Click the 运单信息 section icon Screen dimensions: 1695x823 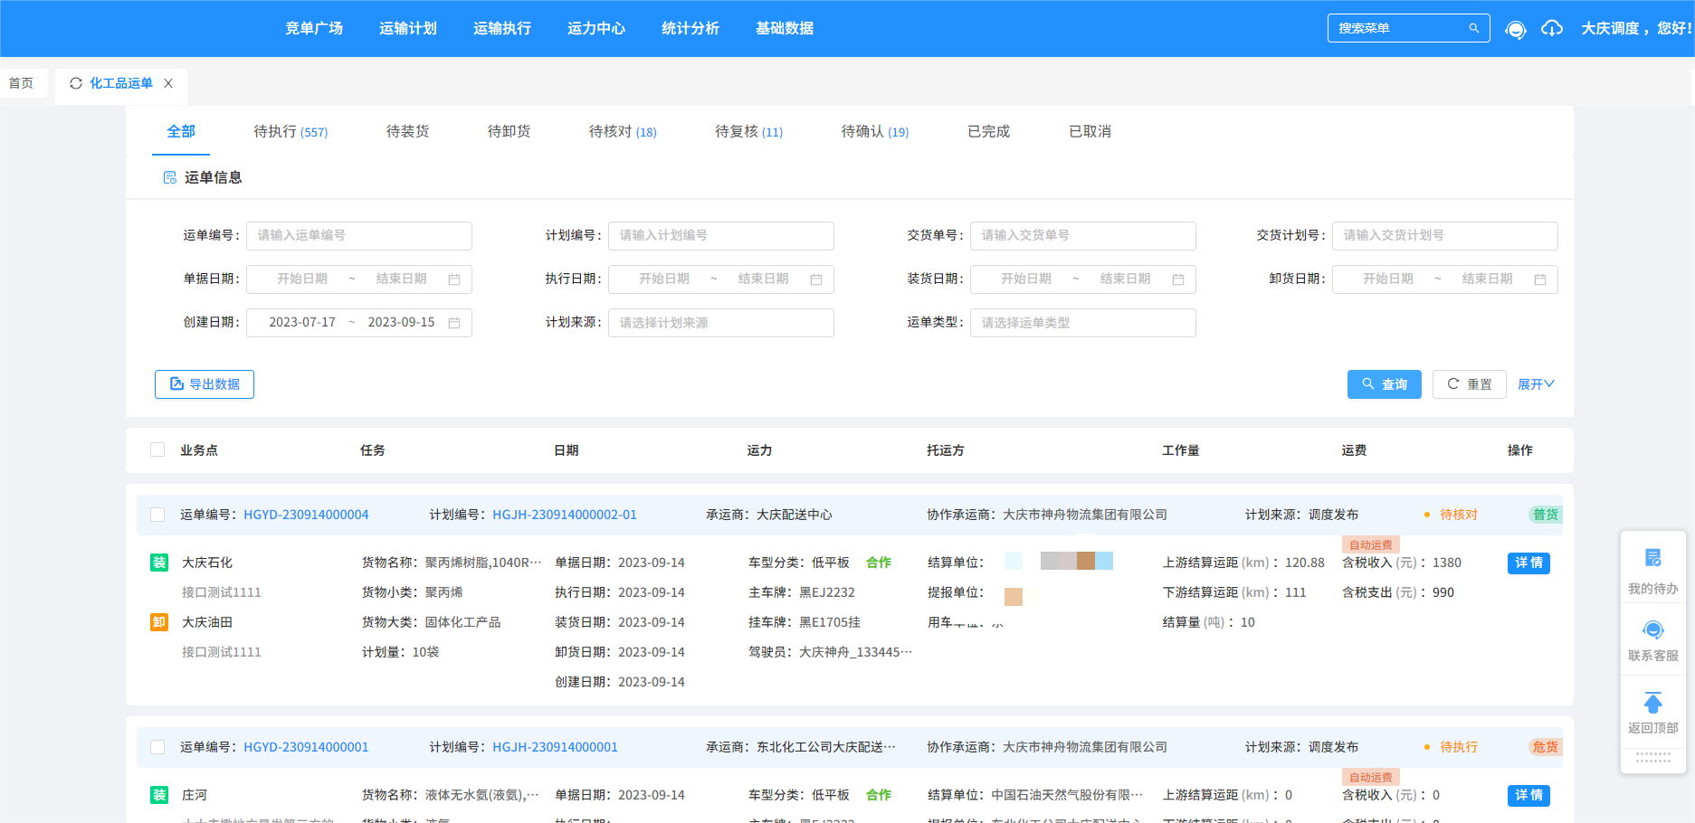169,177
